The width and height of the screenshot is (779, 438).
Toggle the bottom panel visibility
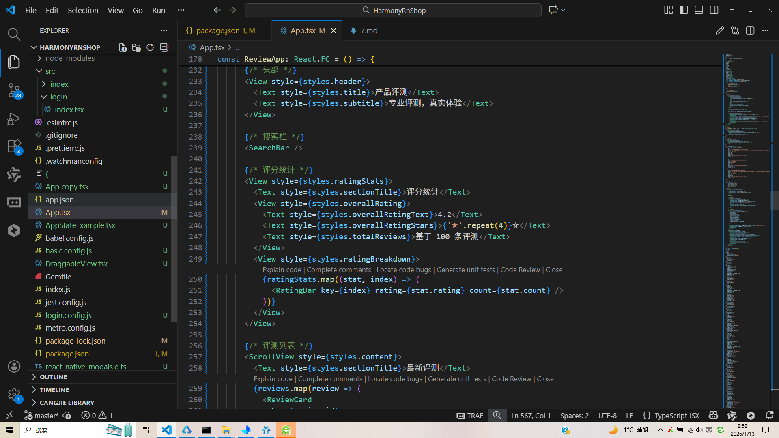click(699, 10)
